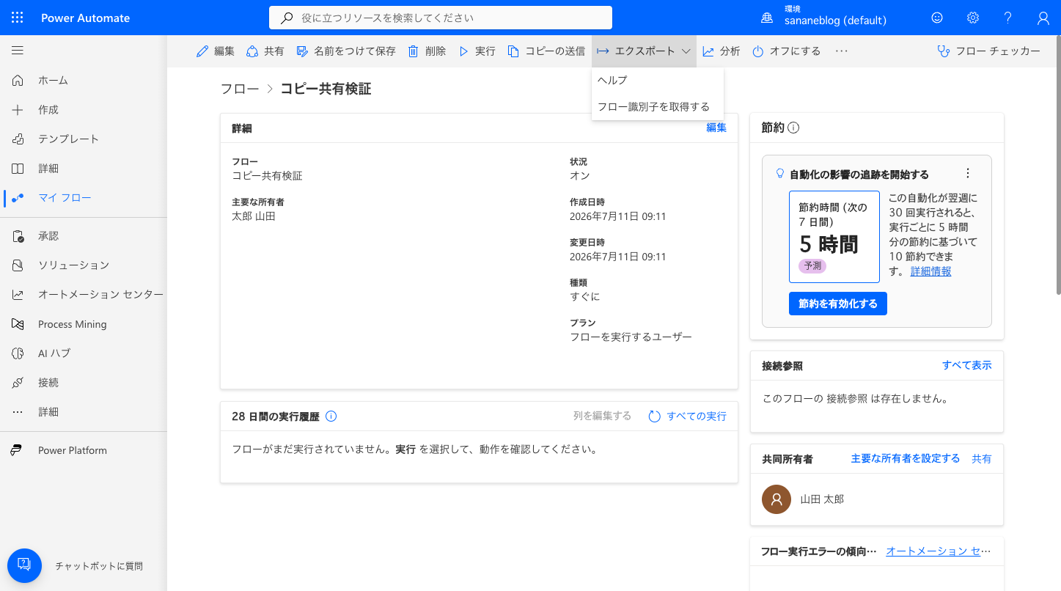Open フロー チェッカー
This screenshot has width=1061, height=591.
[988, 51]
